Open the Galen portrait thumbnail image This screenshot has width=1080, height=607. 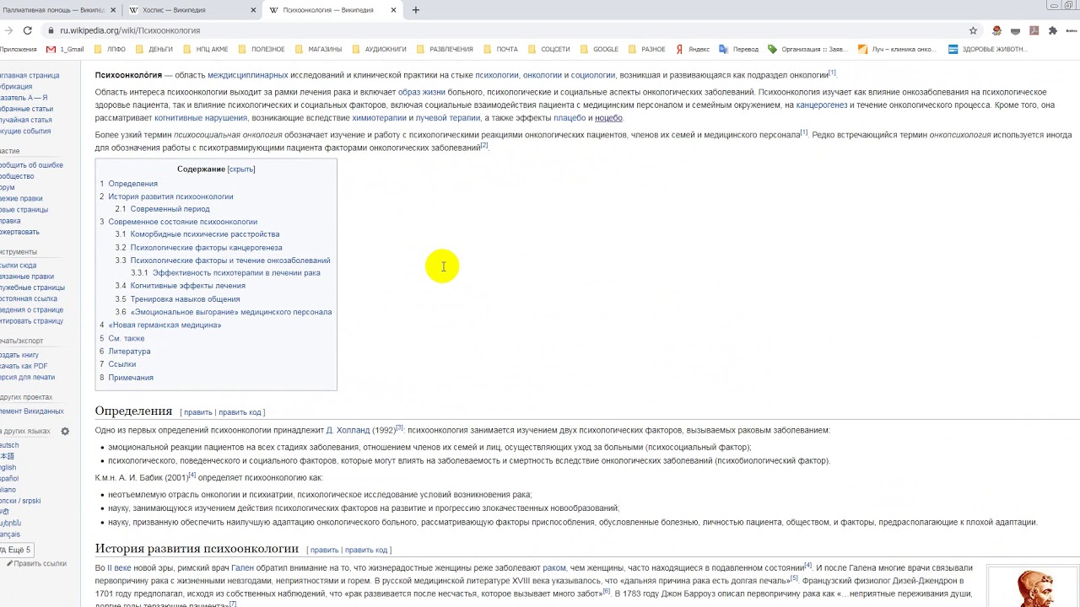(x=1034, y=588)
